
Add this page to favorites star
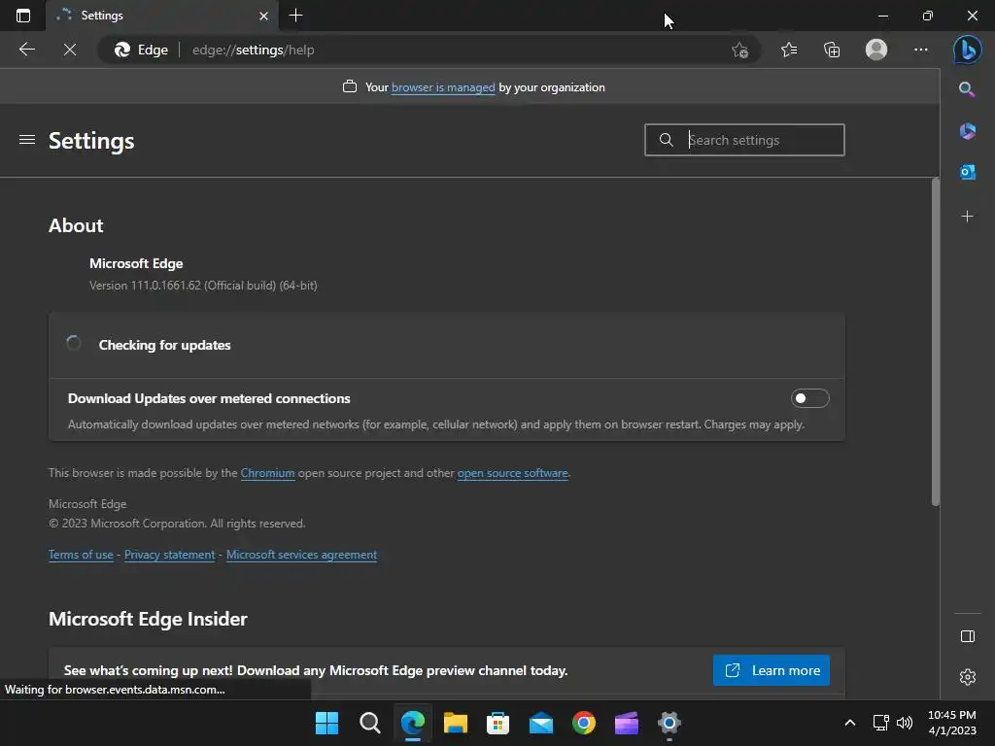739,50
